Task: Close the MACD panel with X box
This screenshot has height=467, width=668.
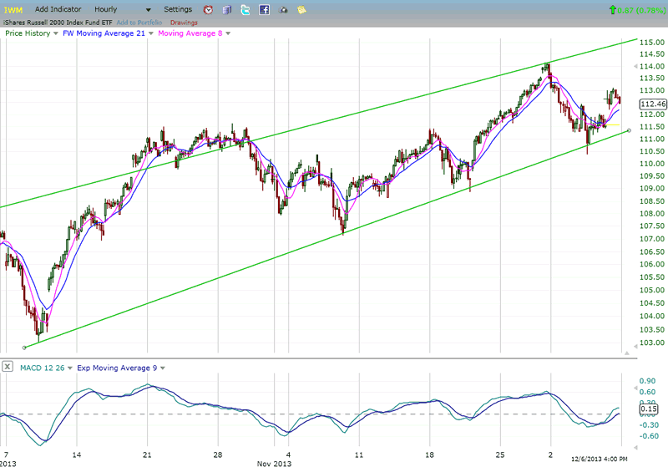Action: click(x=8, y=367)
